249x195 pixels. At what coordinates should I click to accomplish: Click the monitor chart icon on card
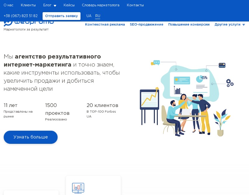coord(78,188)
